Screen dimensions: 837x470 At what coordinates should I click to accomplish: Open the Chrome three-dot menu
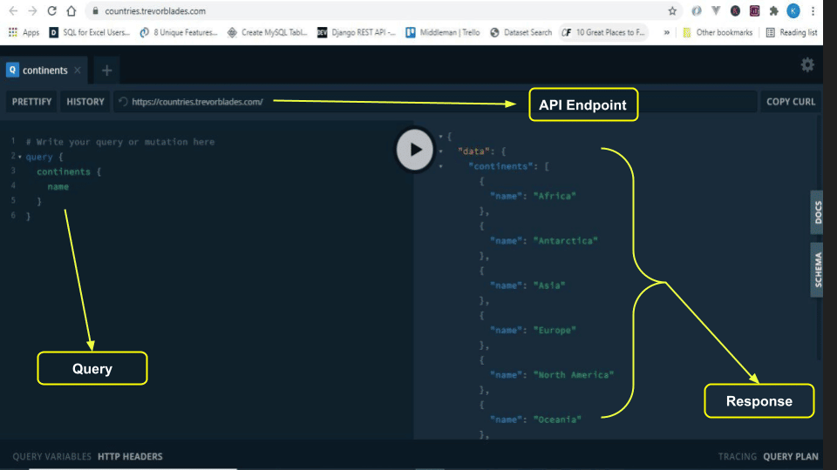tap(813, 11)
